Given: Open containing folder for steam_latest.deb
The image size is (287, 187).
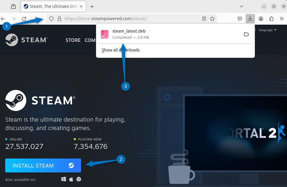Looking at the screenshot, I should tap(246, 34).
